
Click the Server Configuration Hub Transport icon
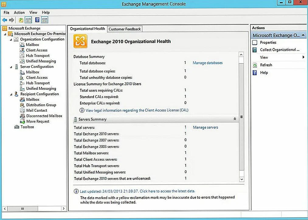[x=22, y=83]
